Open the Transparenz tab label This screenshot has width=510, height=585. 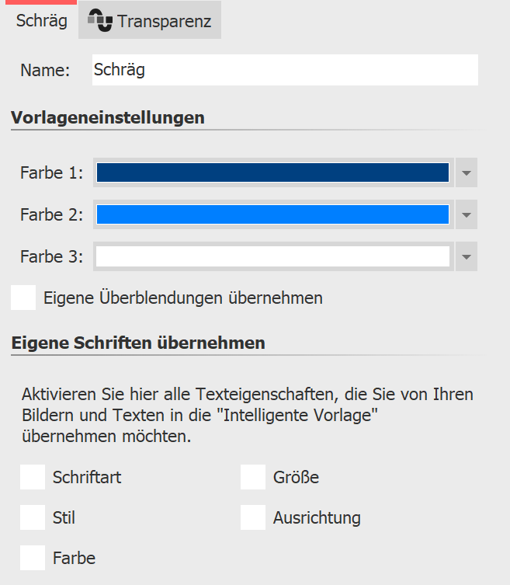click(164, 22)
